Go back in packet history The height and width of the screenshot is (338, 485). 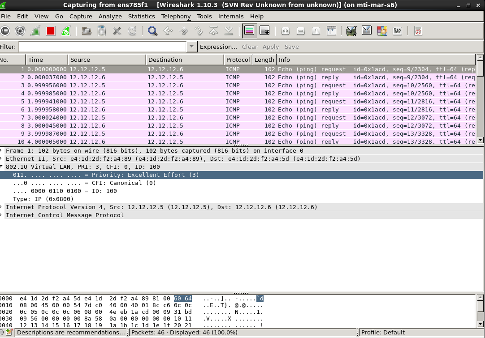168,31
